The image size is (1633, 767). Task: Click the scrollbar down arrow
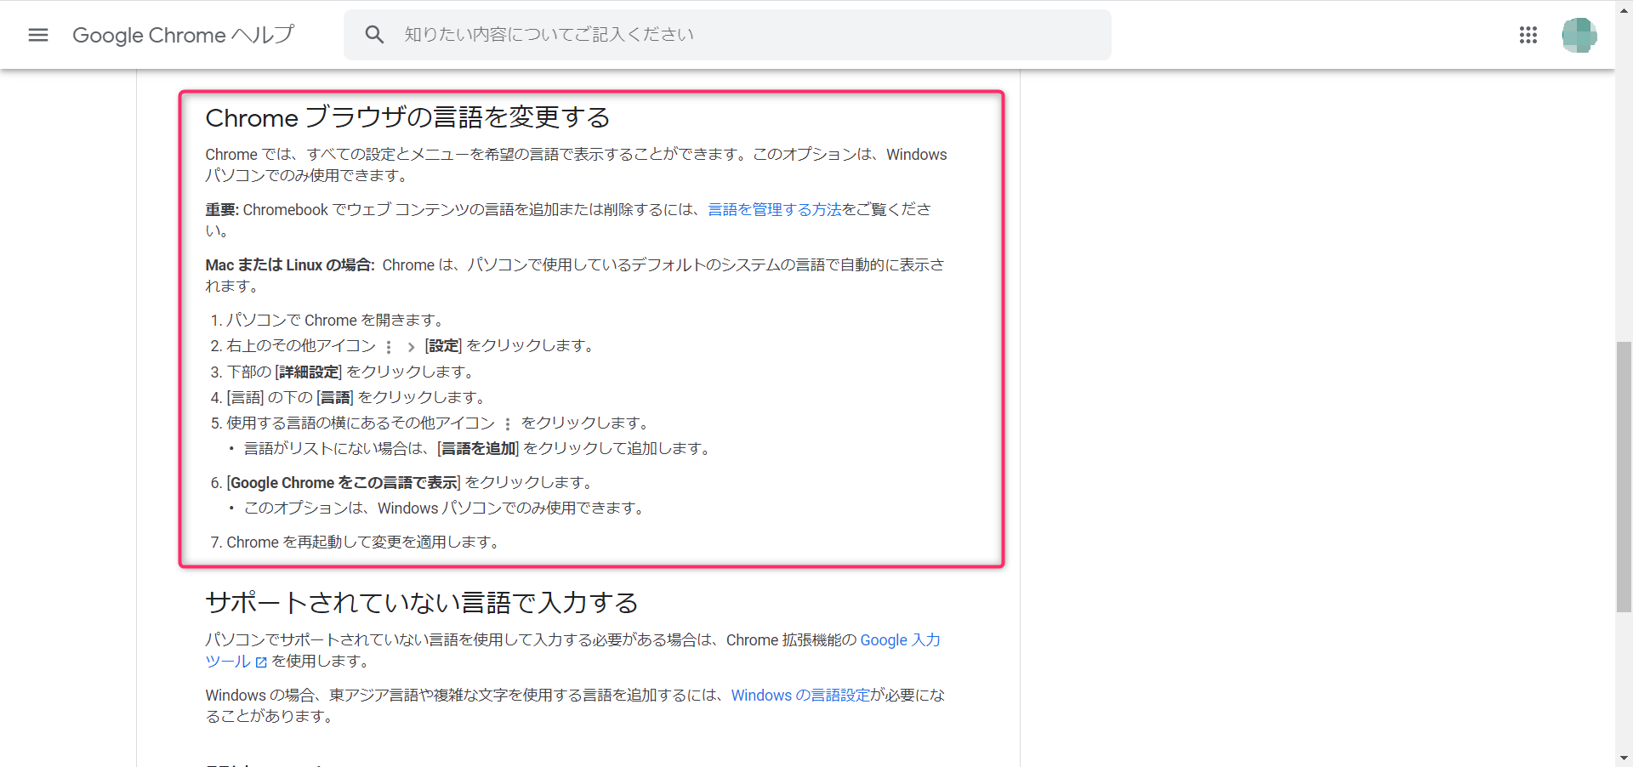(1624, 758)
